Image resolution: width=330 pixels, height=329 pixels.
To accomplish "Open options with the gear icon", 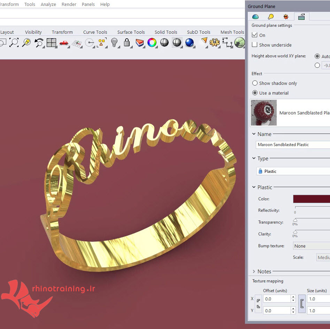I will click(x=215, y=43).
